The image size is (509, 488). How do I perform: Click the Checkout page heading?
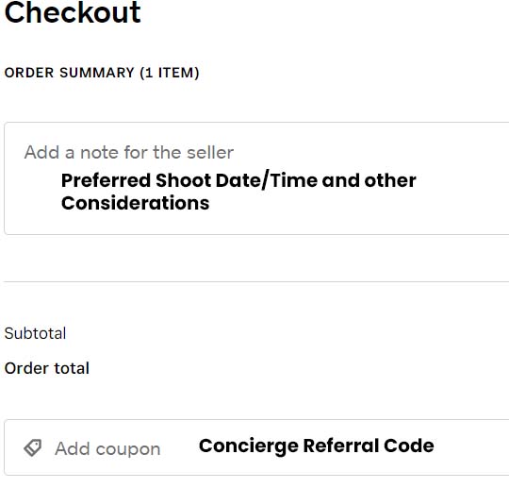(73, 12)
